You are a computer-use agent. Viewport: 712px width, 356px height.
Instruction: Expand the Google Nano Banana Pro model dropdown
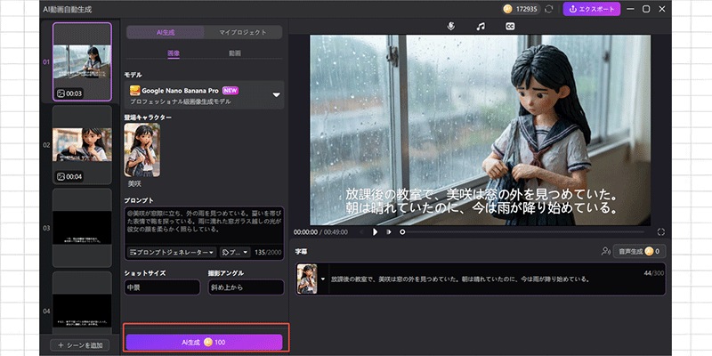pos(276,94)
